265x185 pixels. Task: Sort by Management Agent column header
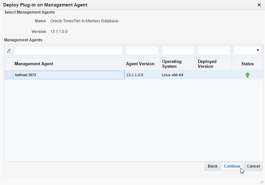(69, 64)
